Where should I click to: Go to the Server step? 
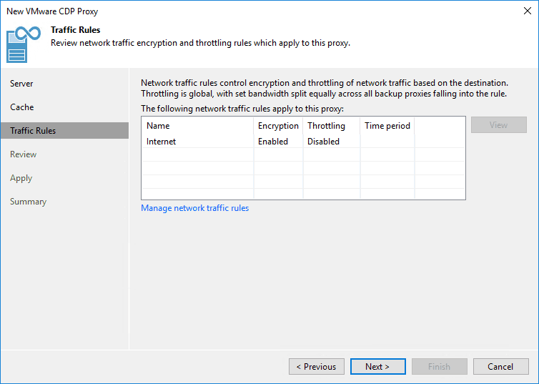coord(21,84)
